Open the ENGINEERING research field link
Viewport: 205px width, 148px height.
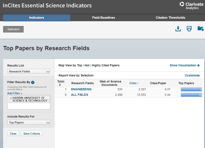click(x=81, y=89)
